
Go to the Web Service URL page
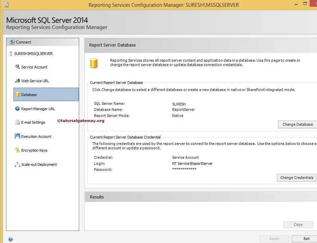pyautogui.click(x=35, y=81)
